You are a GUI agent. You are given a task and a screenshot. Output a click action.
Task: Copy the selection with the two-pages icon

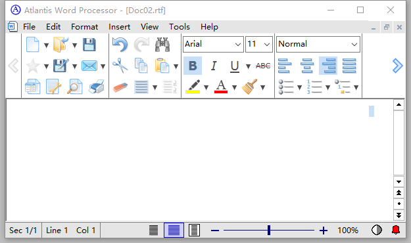point(141,66)
